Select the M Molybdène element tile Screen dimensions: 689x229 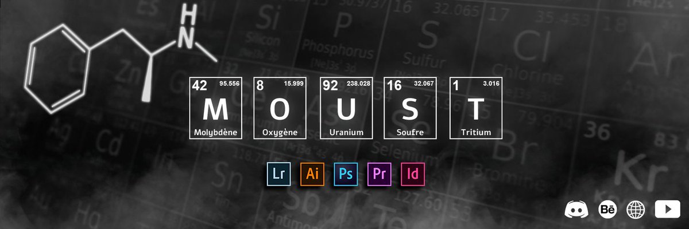click(x=216, y=108)
